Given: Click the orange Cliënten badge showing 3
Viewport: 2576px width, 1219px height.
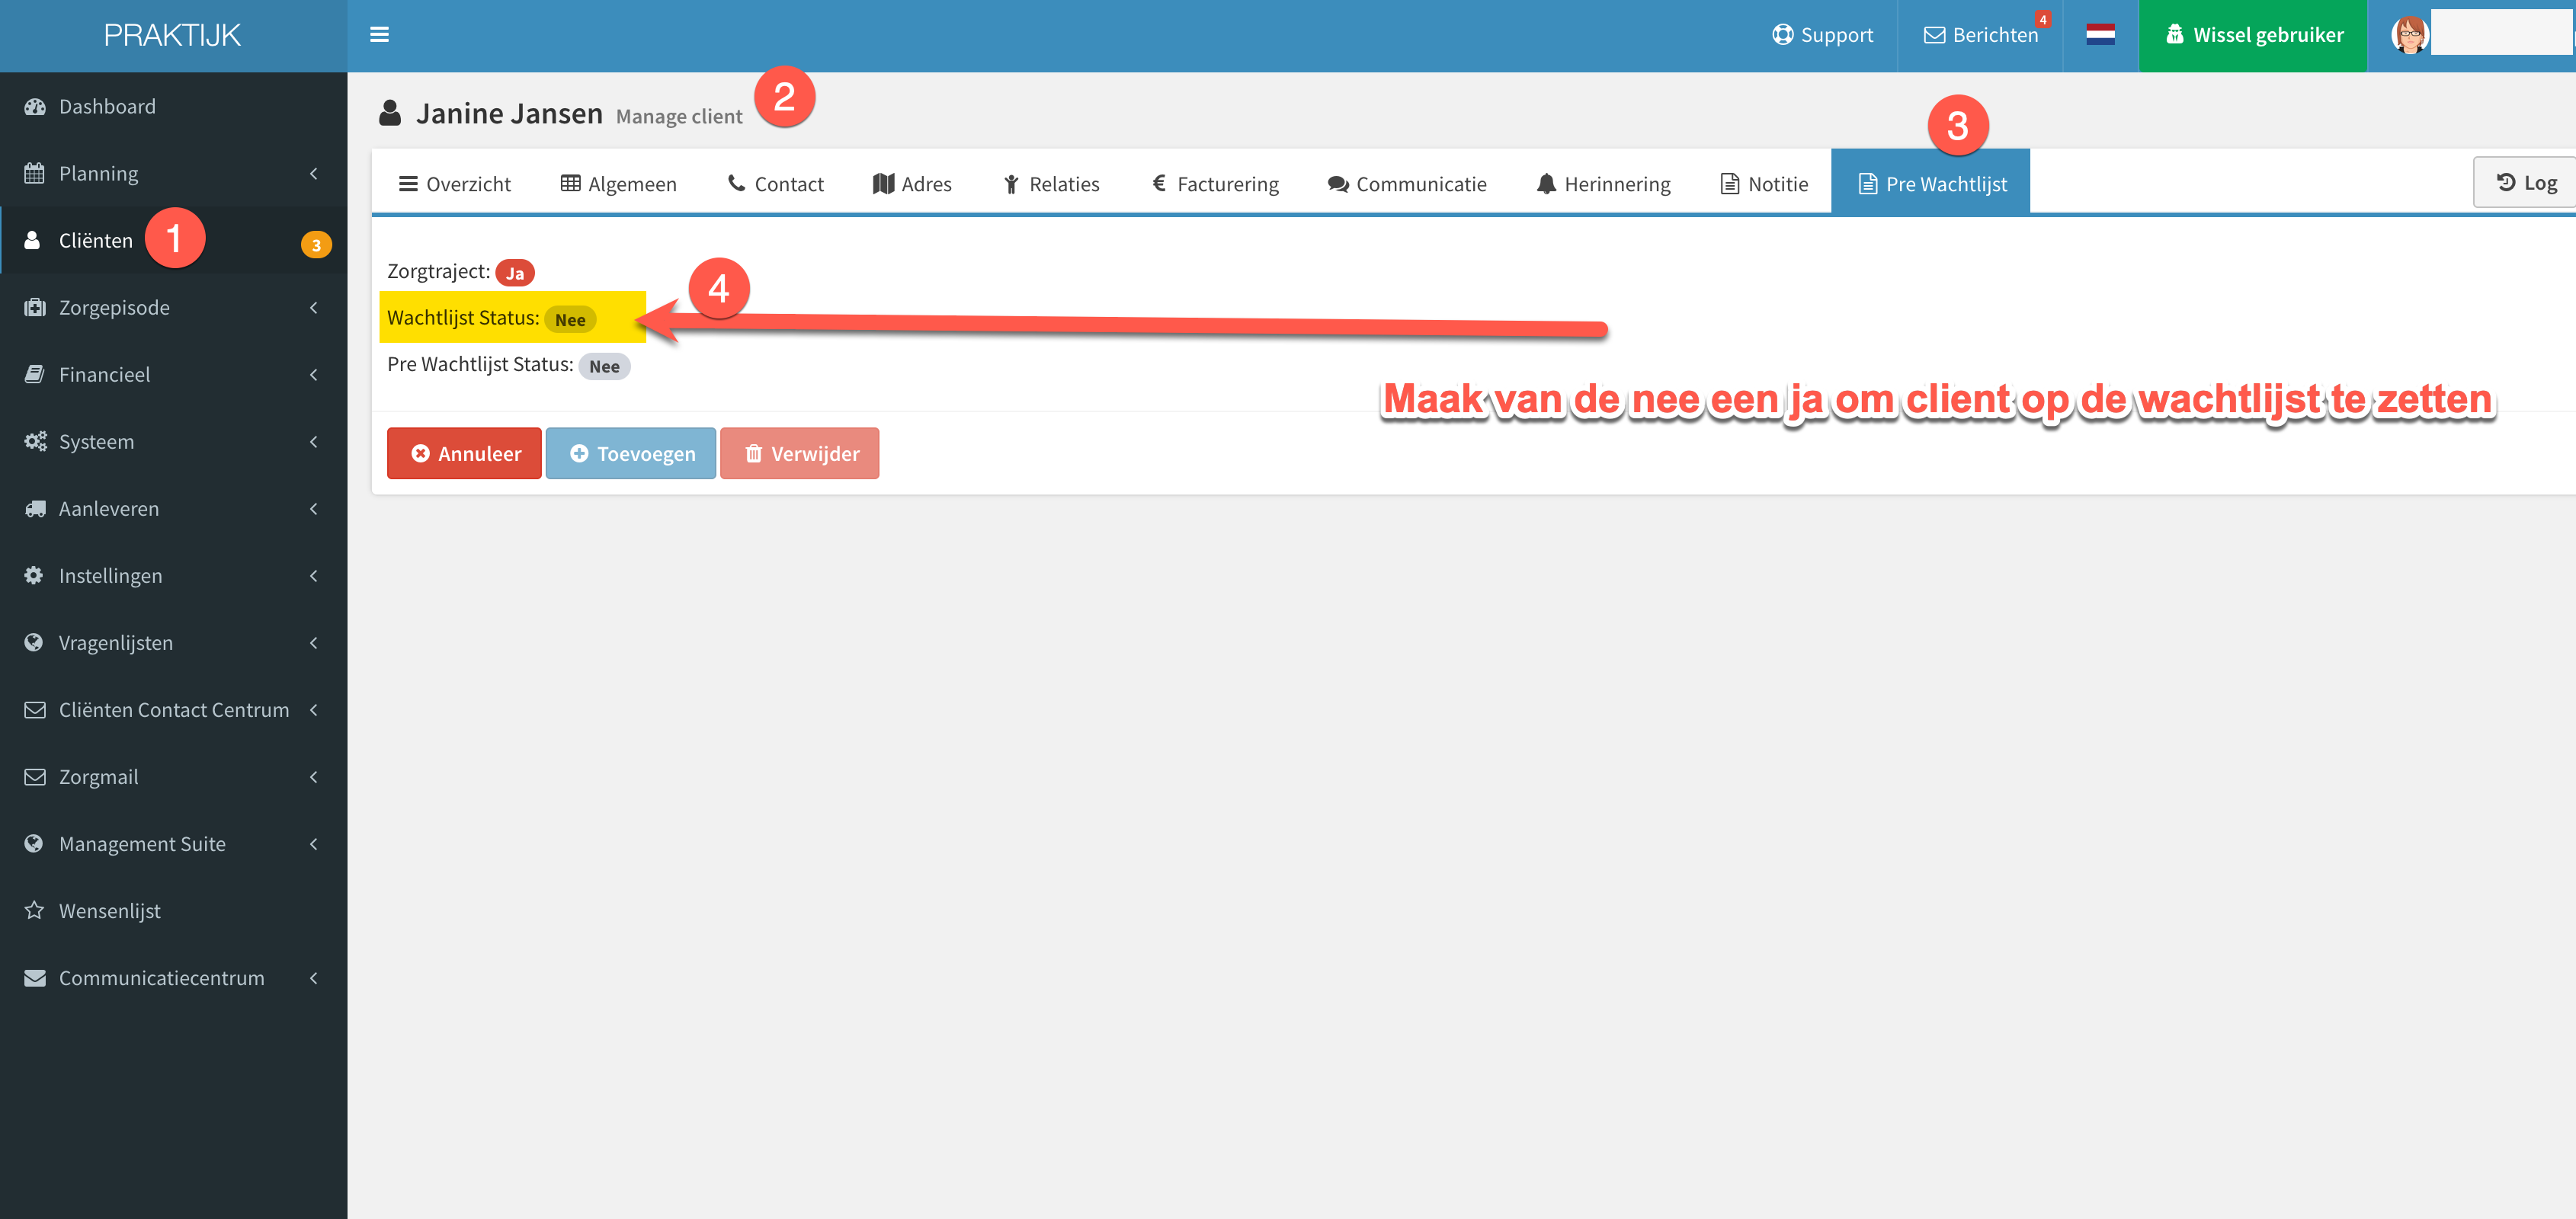Looking at the screenshot, I should coord(316,245).
